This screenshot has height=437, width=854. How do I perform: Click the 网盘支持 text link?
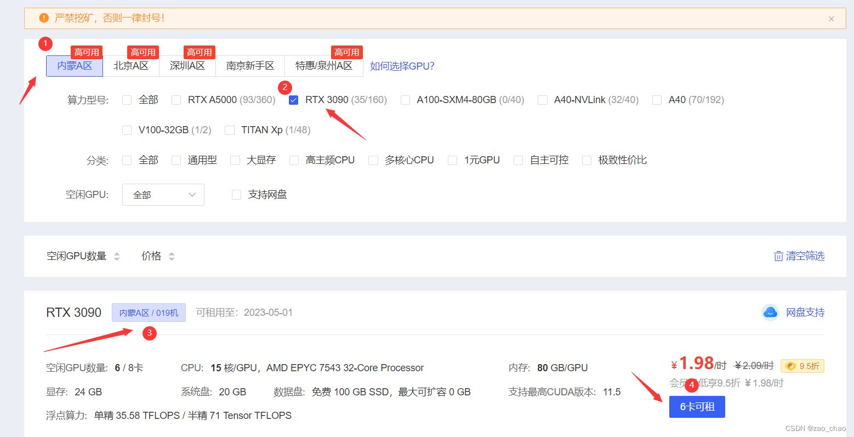click(x=805, y=313)
